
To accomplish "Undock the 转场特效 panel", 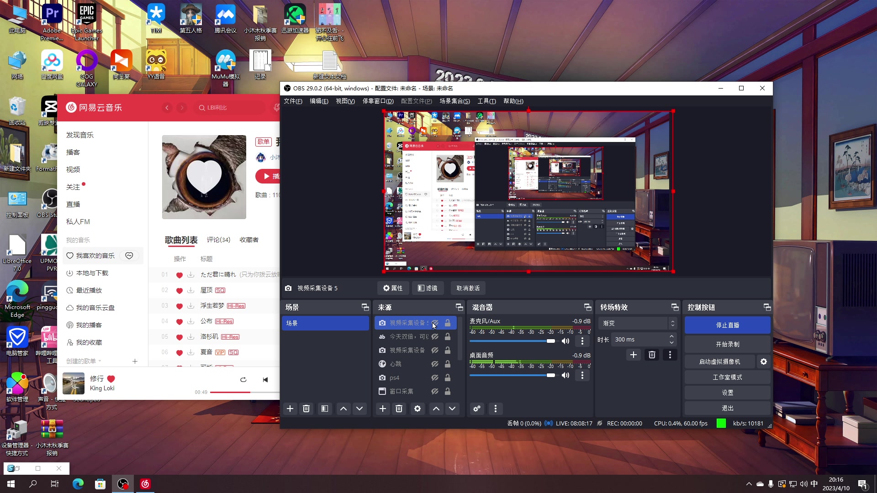I will [675, 307].
